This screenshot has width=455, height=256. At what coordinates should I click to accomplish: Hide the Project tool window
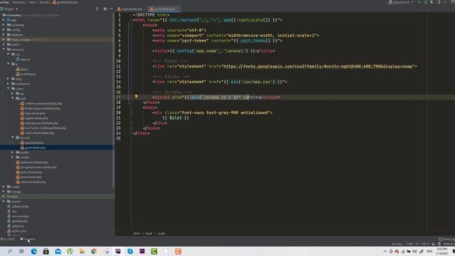pos(111,9)
